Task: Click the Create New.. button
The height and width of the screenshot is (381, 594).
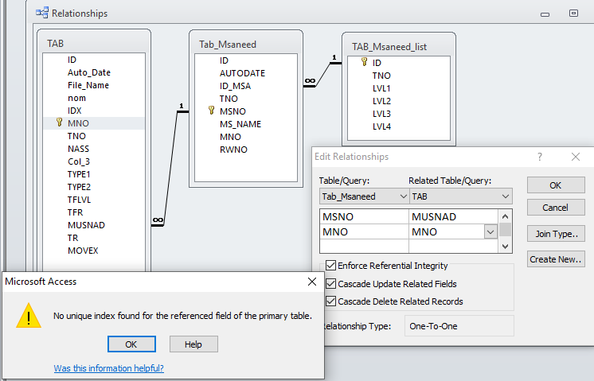Action: [x=556, y=259]
